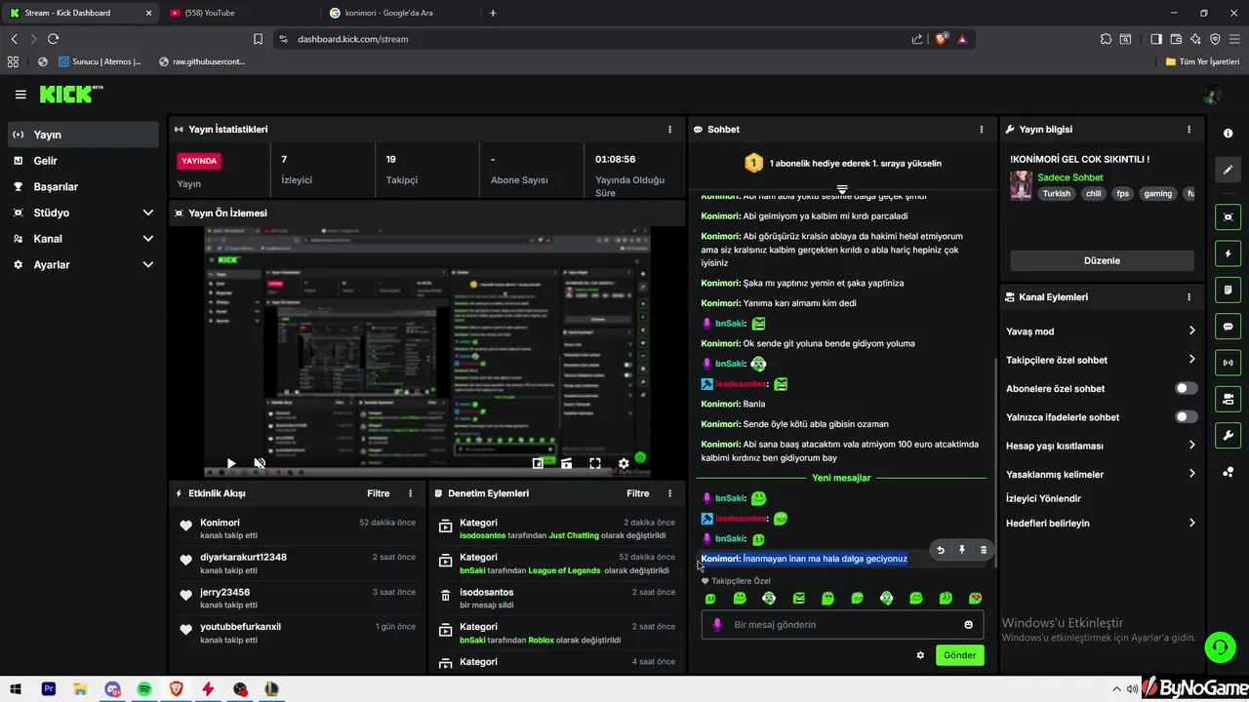Click the Turkish tag in Yayın bilgisi
The height and width of the screenshot is (702, 1249).
point(1057,194)
